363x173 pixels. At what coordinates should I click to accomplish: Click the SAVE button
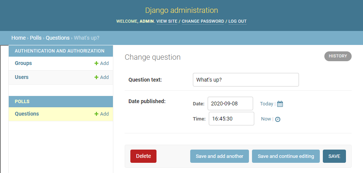(x=334, y=156)
